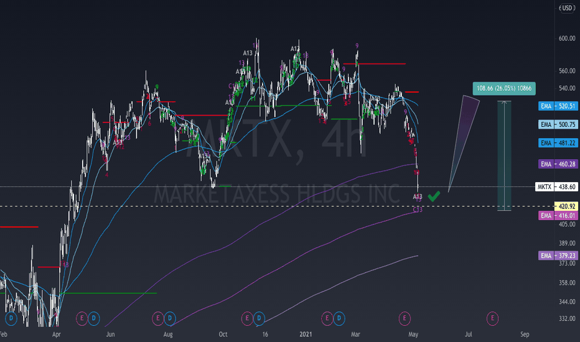
Task: Click the 389.00 price axis value
Action: (x=567, y=243)
